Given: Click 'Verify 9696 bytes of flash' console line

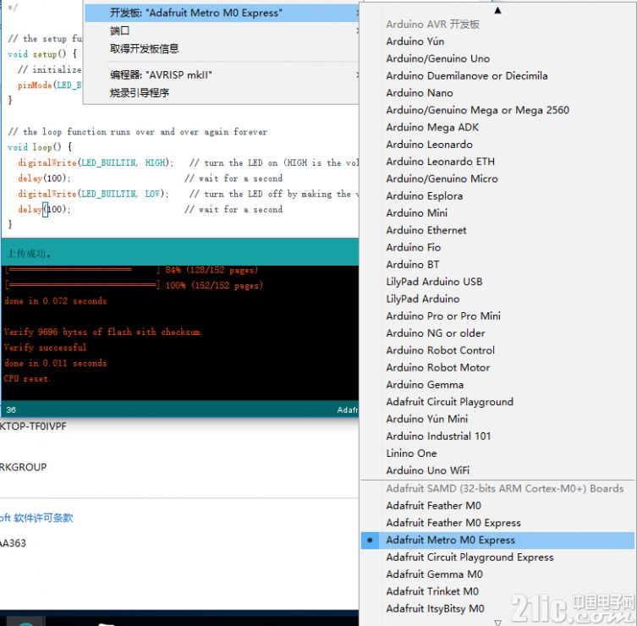Looking at the screenshot, I should [103, 332].
